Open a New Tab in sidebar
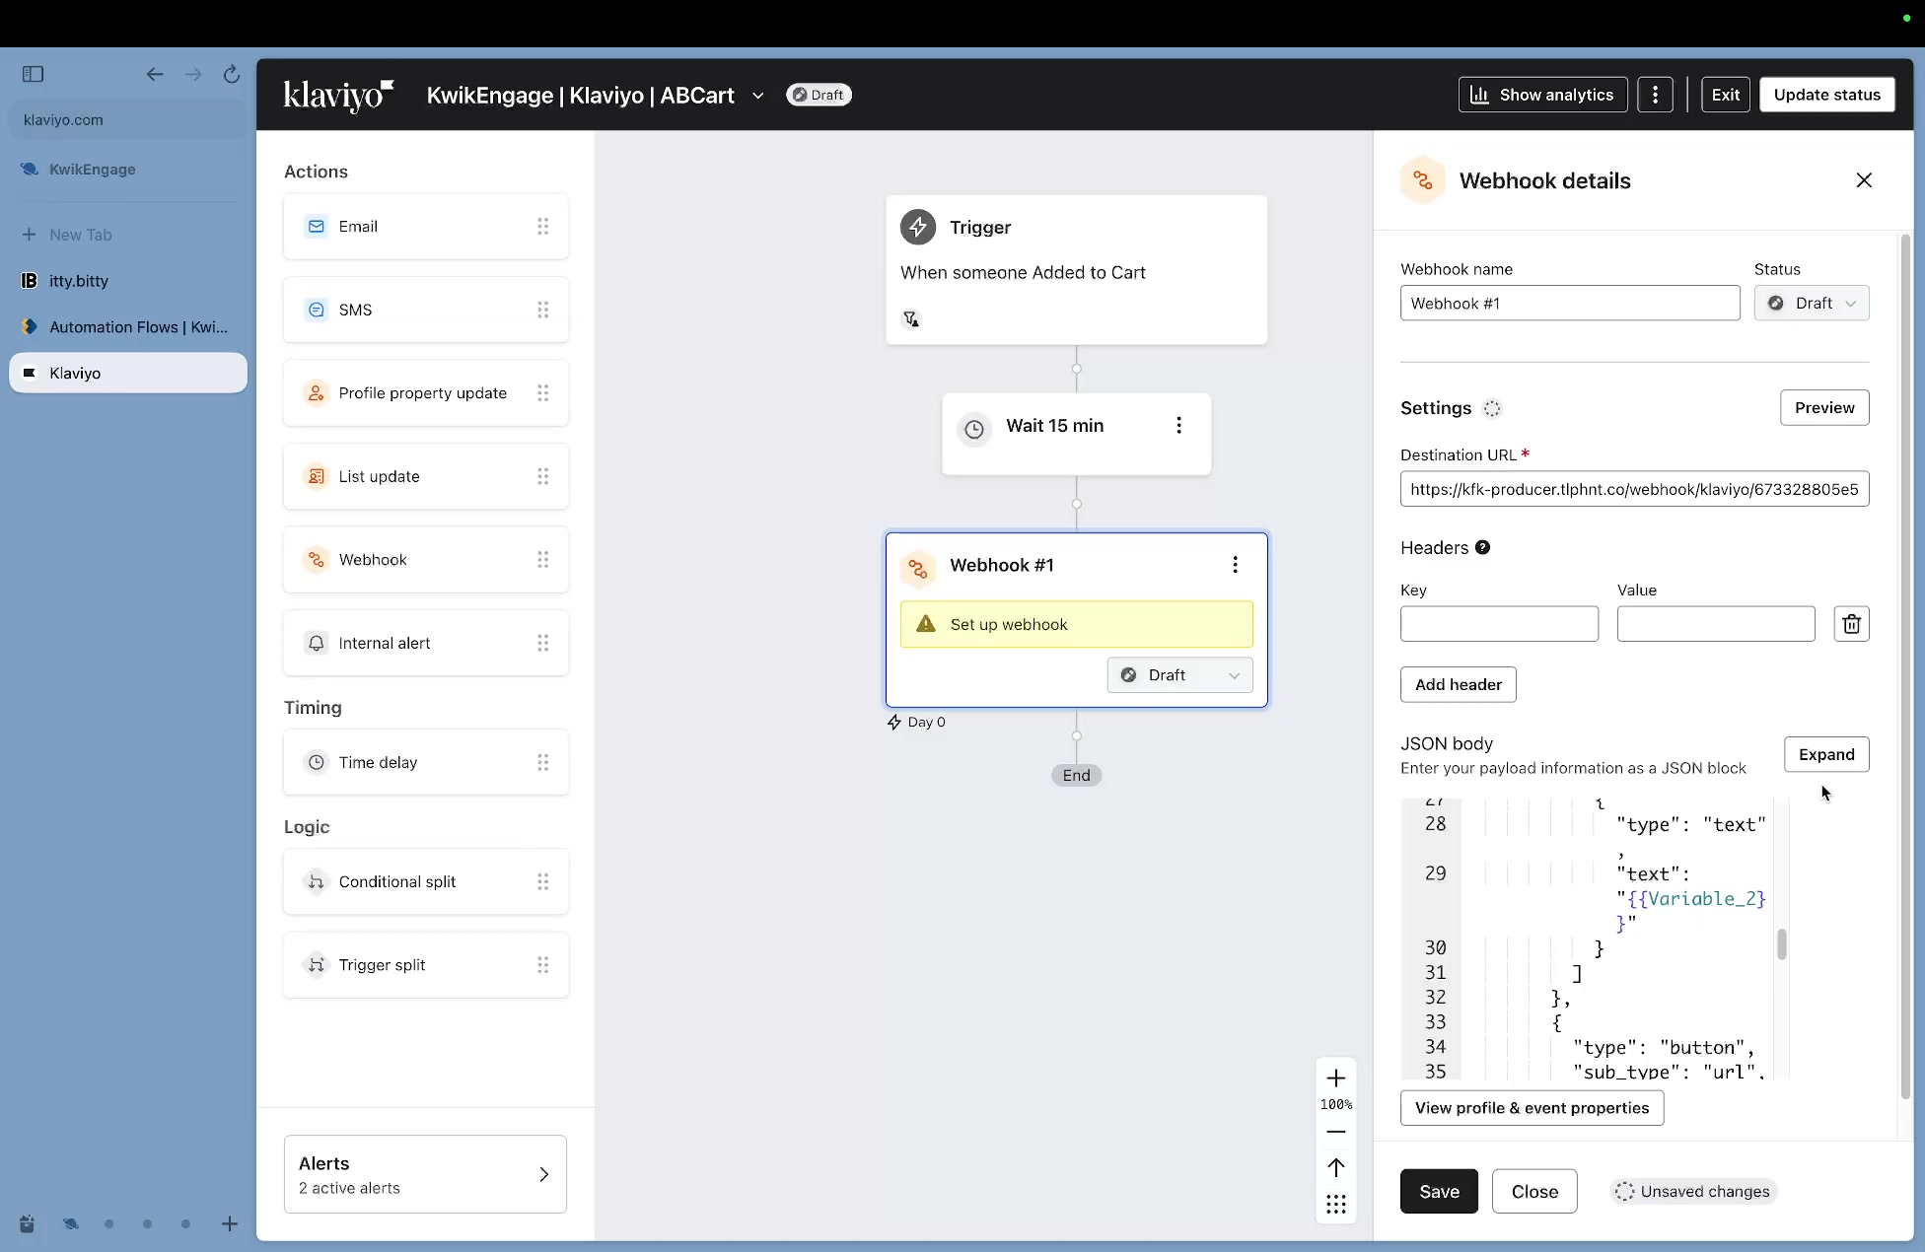 (127, 235)
